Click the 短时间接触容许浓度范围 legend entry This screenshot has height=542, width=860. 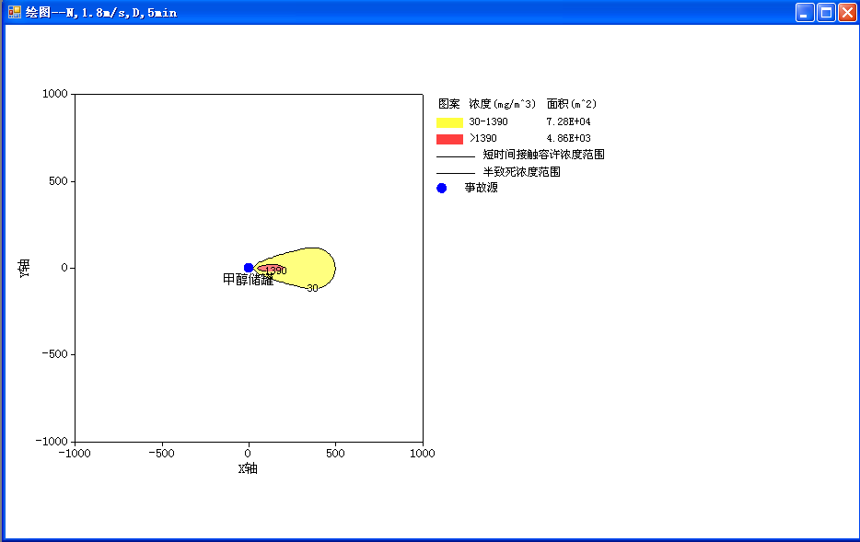[543, 156]
